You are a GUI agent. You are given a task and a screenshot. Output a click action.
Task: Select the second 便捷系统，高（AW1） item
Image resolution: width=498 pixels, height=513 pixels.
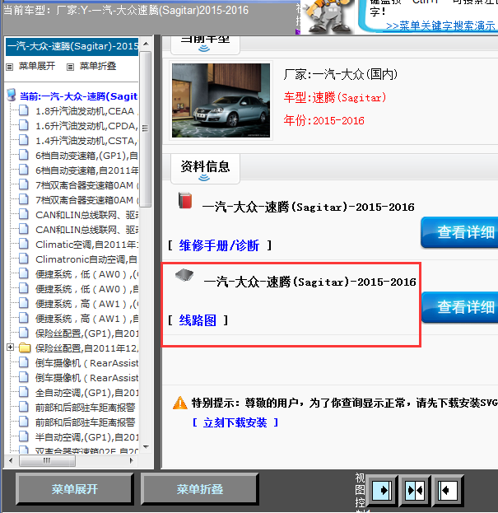coord(86,319)
